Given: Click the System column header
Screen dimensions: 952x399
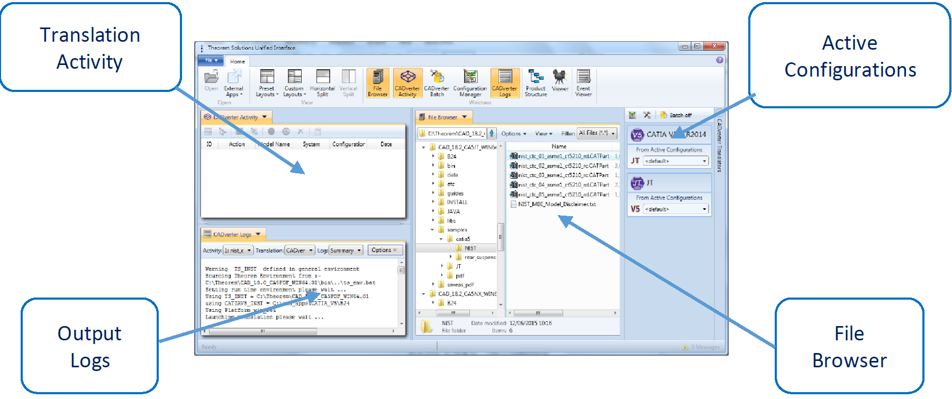Looking at the screenshot, I should [x=311, y=144].
